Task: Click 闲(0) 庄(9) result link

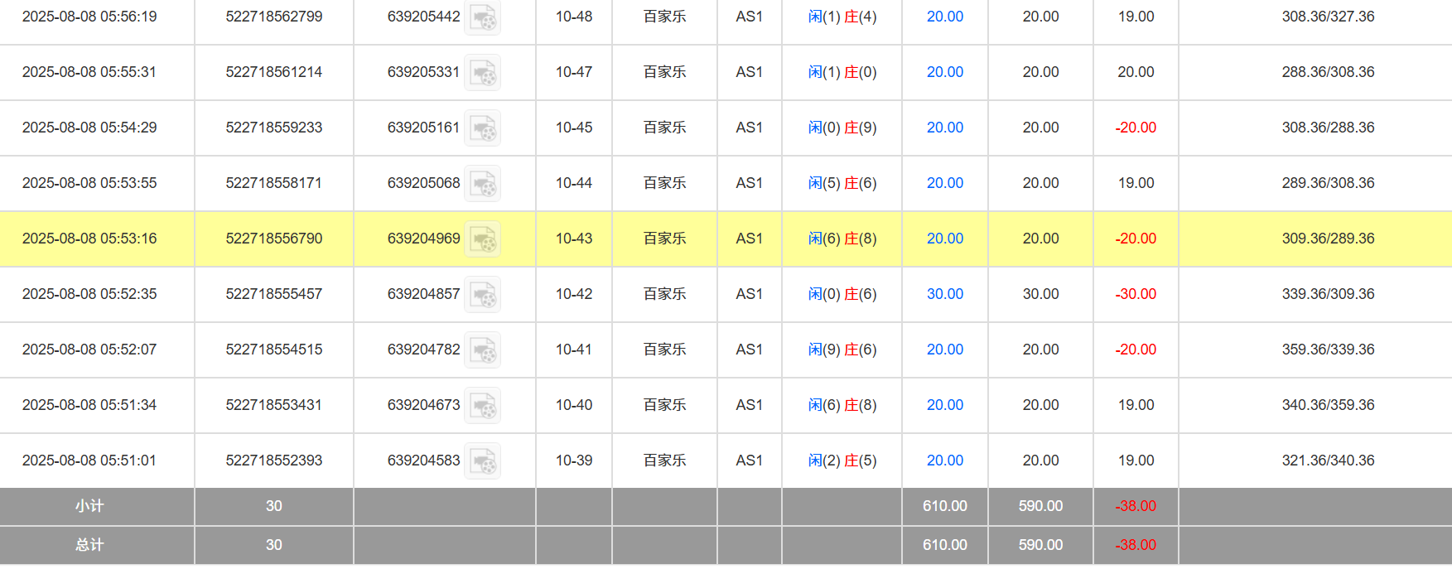Action: 842,128
